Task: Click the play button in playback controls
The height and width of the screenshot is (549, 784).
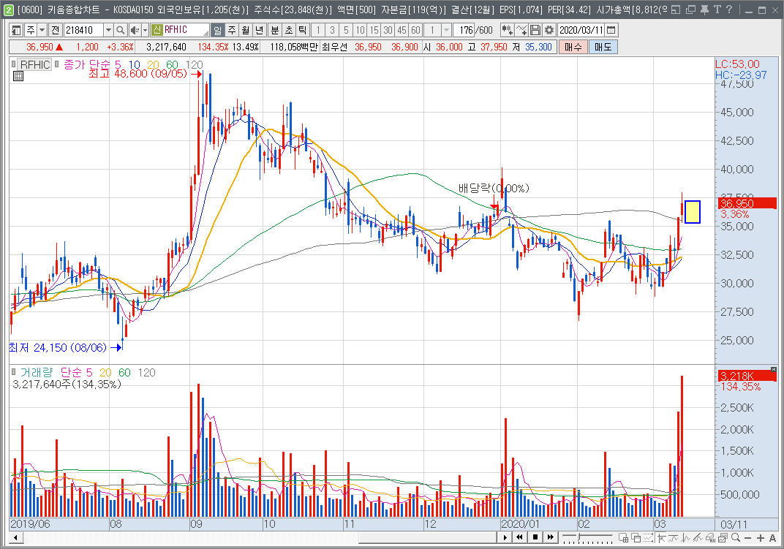Action: (x=505, y=537)
